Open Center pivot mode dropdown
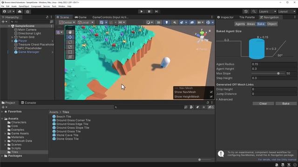This screenshot has height=167, width=298. [x=67, y=22]
